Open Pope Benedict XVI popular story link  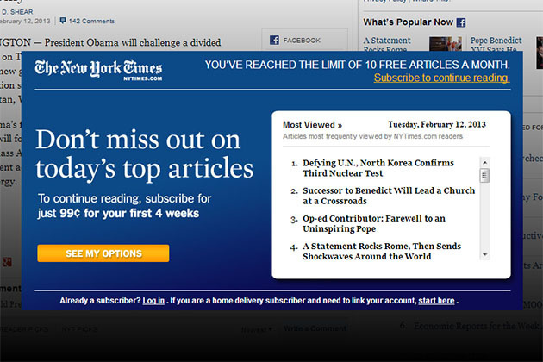[x=496, y=45]
